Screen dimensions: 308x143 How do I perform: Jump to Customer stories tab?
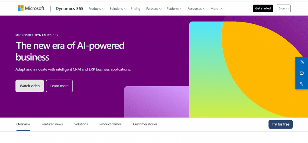pos(145,124)
